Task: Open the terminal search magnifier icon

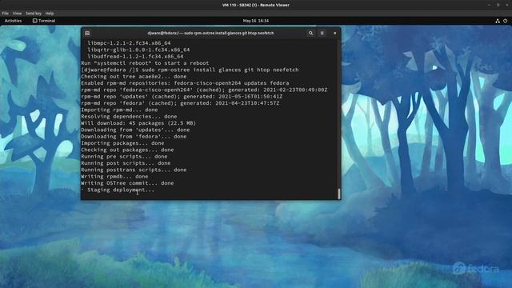Action: [310, 33]
